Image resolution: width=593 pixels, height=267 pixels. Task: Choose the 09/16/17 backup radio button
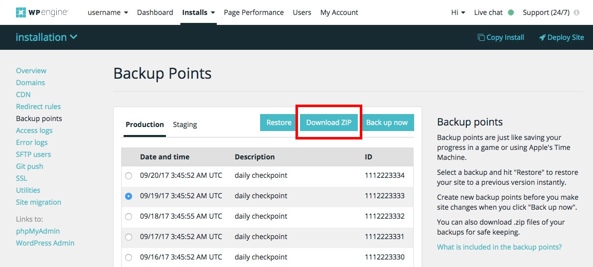click(x=129, y=258)
